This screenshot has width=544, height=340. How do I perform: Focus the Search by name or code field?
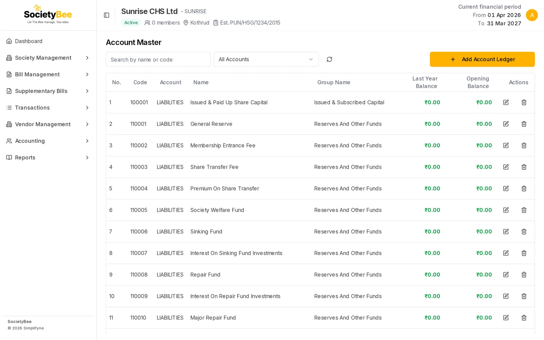click(158, 60)
